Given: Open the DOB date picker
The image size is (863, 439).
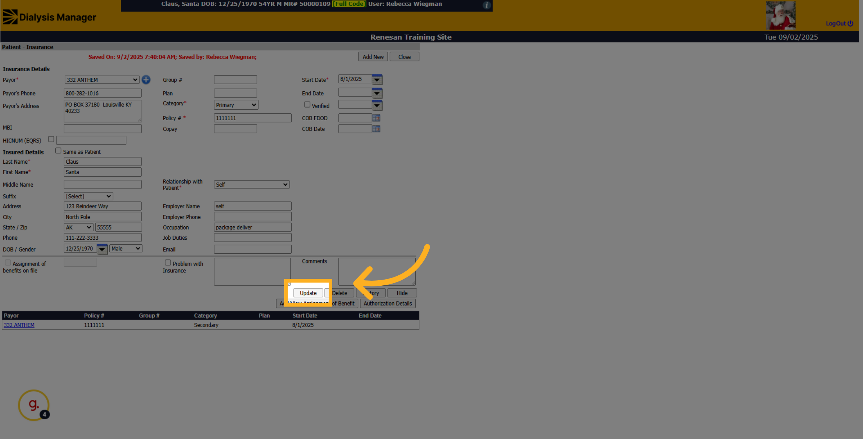Looking at the screenshot, I should click(x=102, y=249).
